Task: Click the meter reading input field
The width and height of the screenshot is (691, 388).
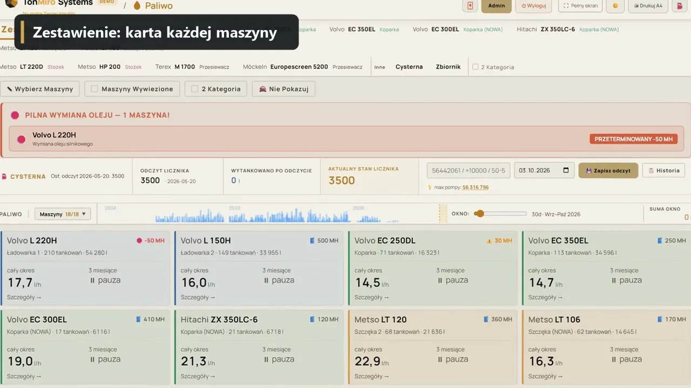Action: coord(468,170)
